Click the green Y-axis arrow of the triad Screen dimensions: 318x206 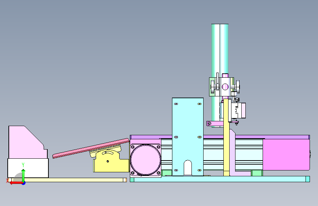23,175
